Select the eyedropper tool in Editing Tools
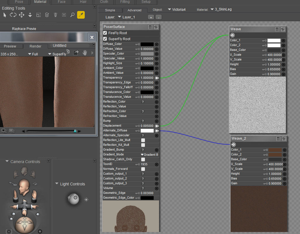The width and height of the screenshot is (300, 234). pyautogui.click(x=81, y=15)
